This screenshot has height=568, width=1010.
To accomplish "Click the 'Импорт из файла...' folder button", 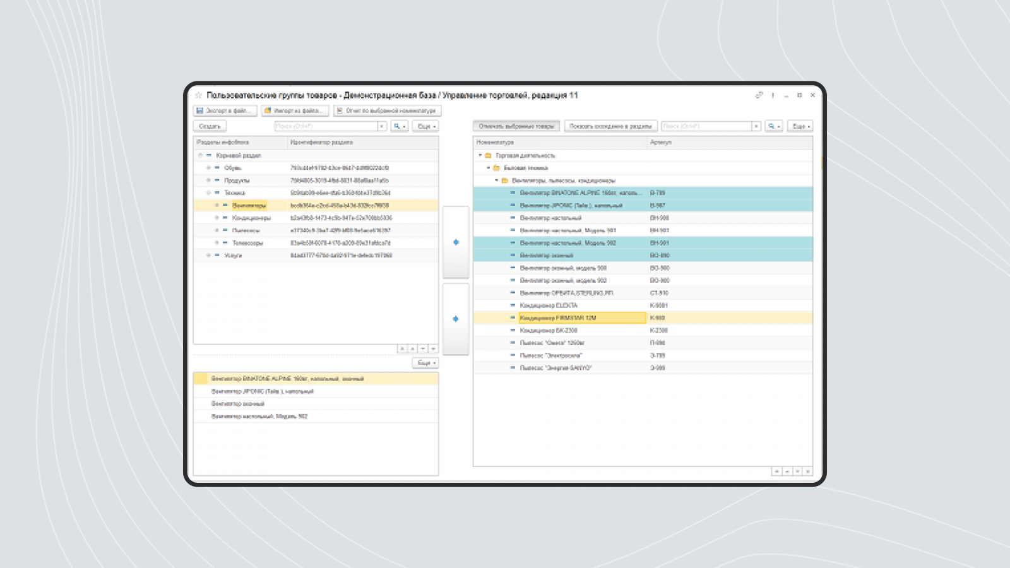I will [x=295, y=110].
